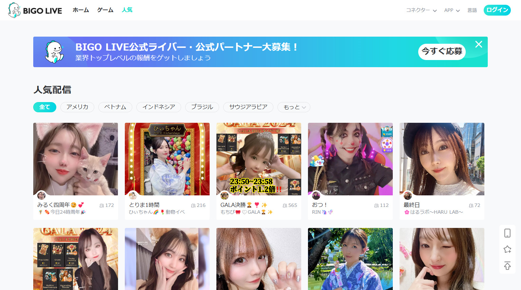Image resolution: width=521 pixels, height=290 pixels.
Task: Open the second-row blue kimono park thumbnail
Action: tap(350, 259)
